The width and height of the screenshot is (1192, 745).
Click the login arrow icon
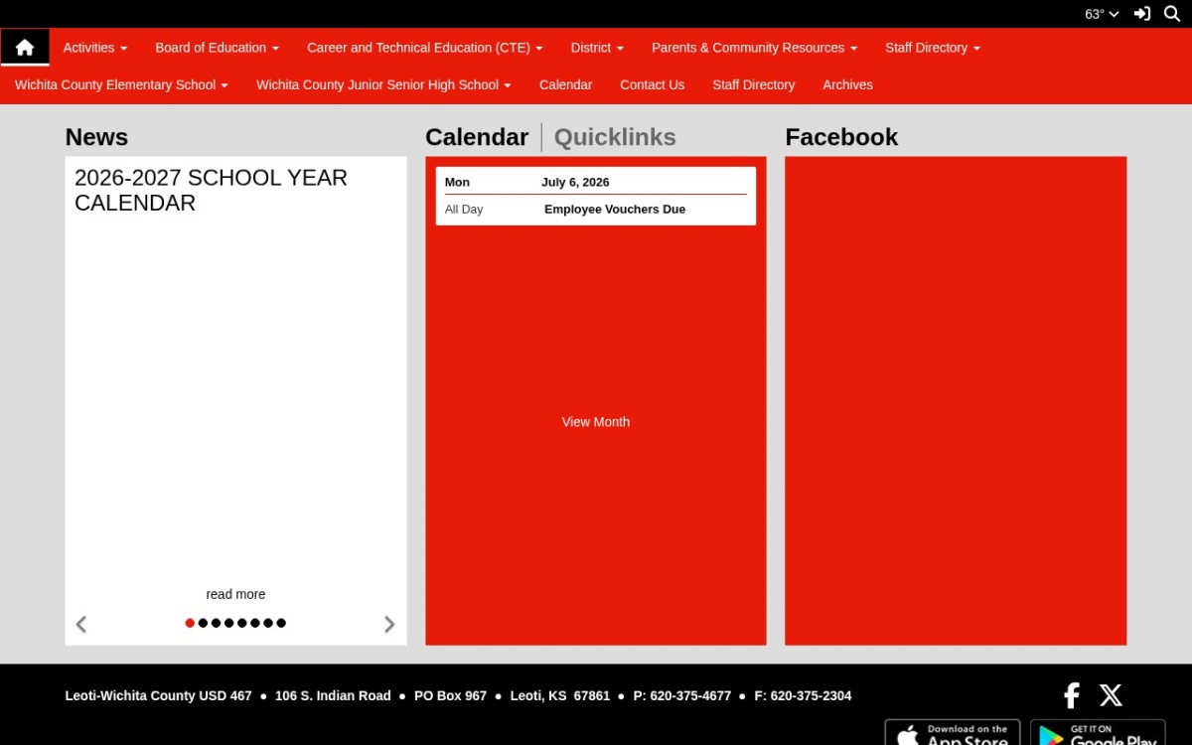(1142, 14)
